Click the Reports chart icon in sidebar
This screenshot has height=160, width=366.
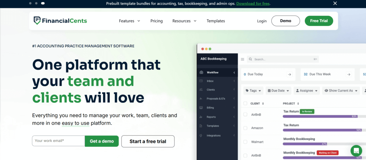click(x=201, y=117)
